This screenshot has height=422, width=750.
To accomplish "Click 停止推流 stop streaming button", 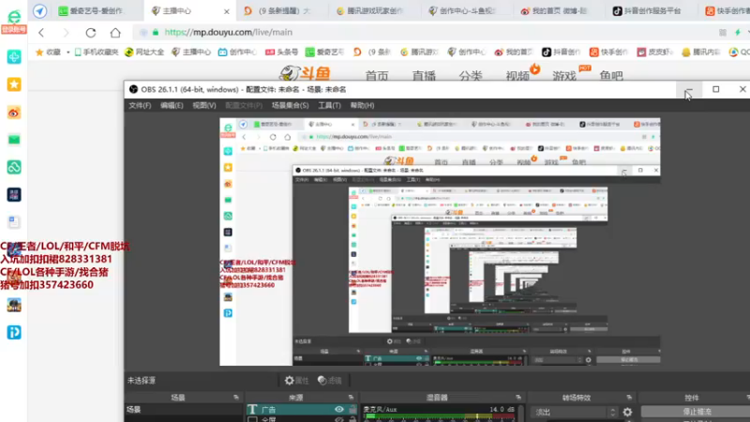I will [x=697, y=412].
